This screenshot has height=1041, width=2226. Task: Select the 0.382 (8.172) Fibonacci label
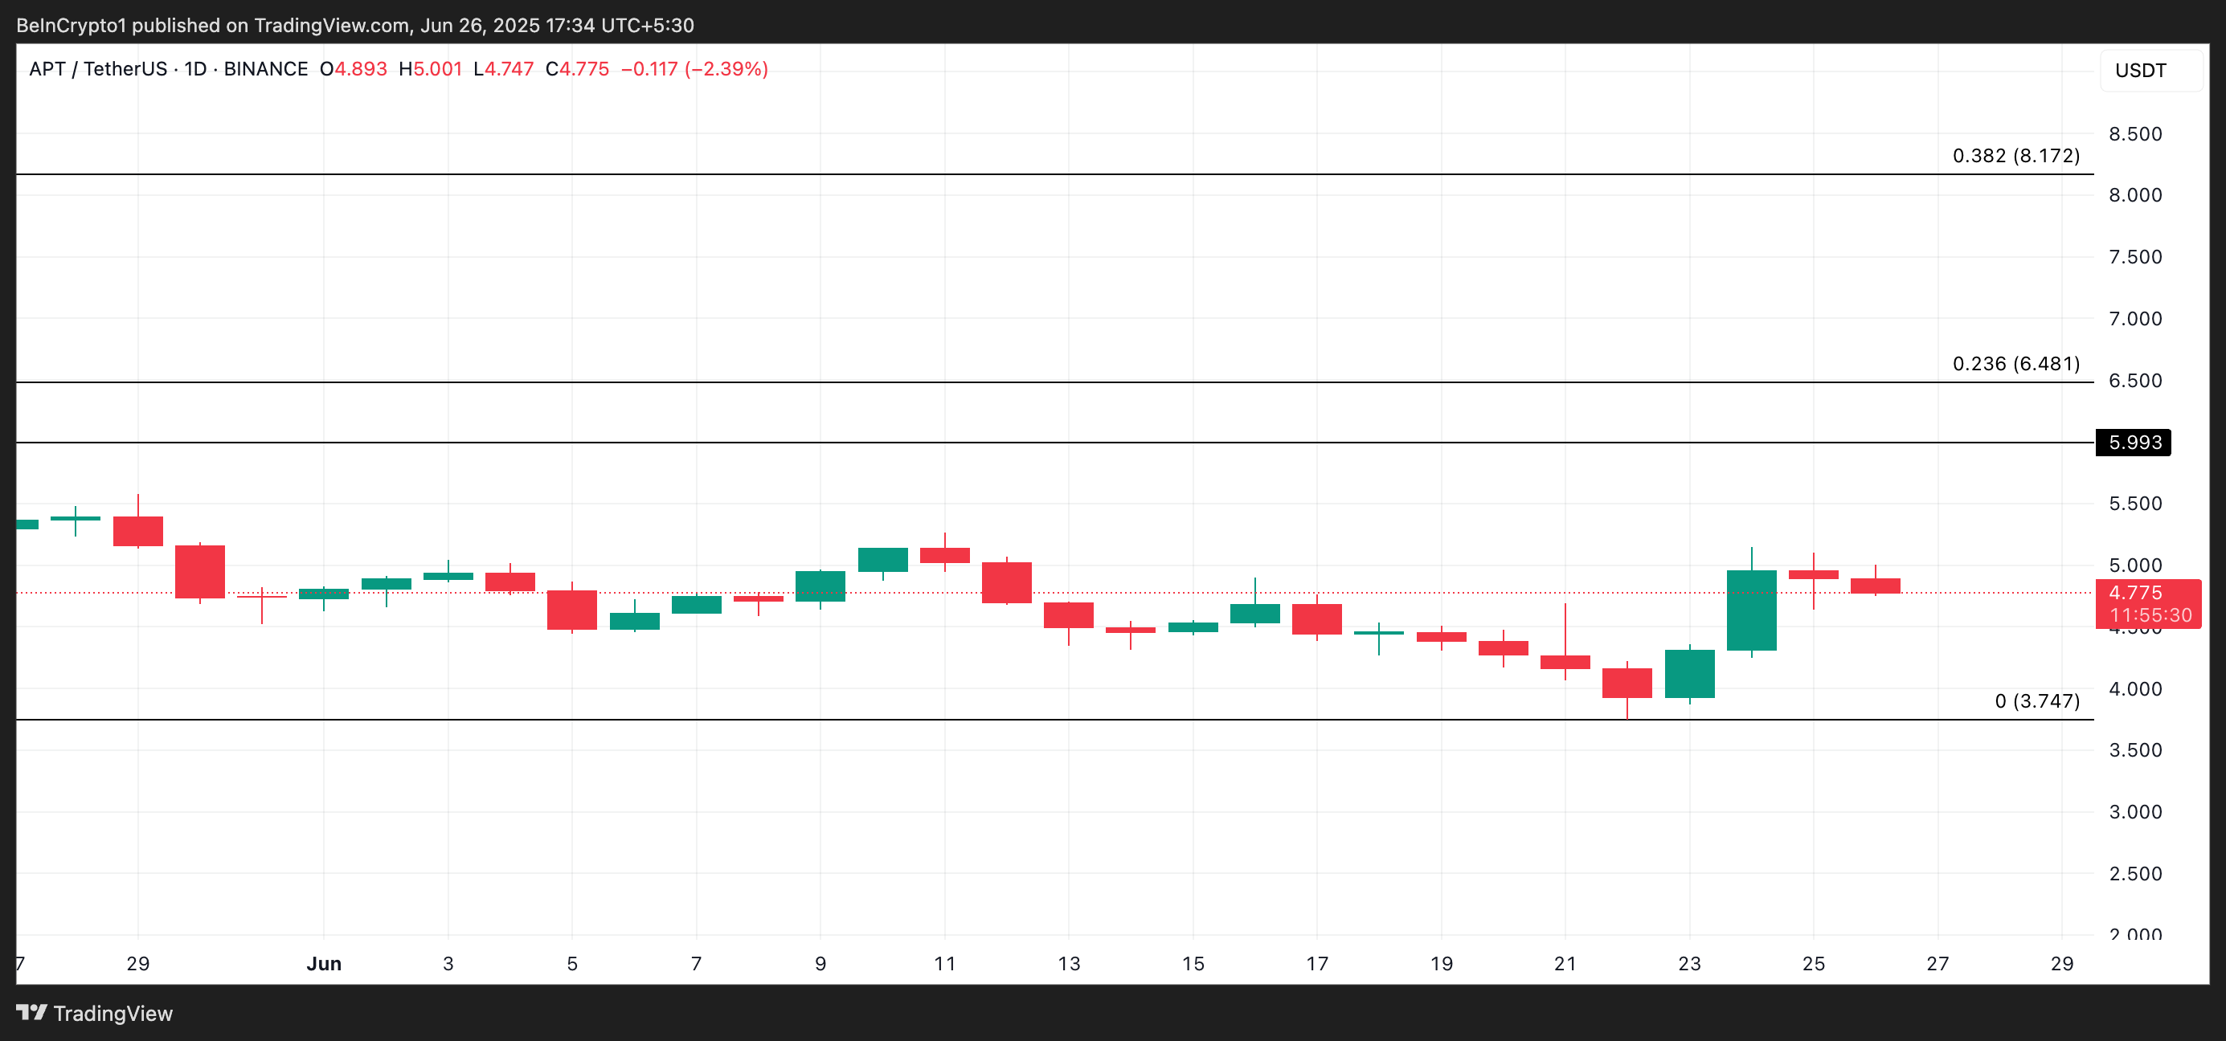tap(2015, 156)
